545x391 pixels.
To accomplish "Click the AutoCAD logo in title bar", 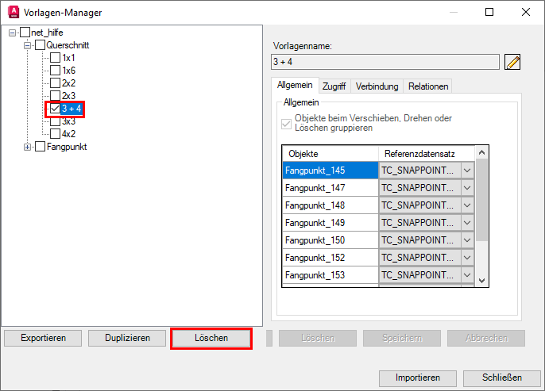I will click(14, 13).
